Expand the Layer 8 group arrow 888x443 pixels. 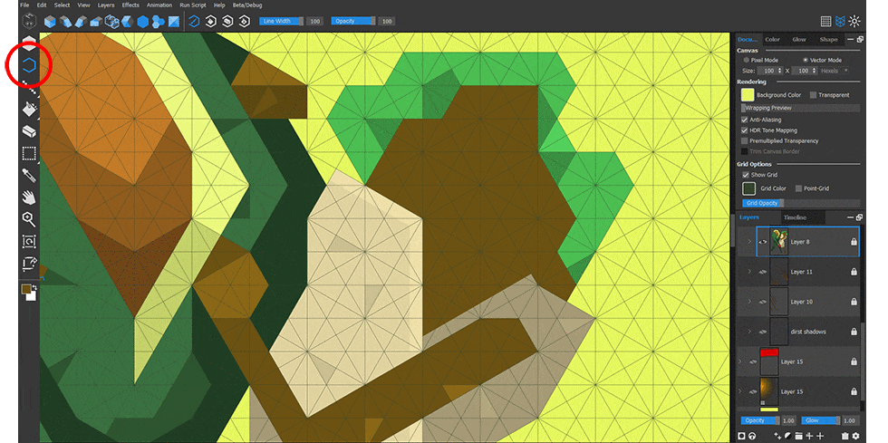point(748,242)
